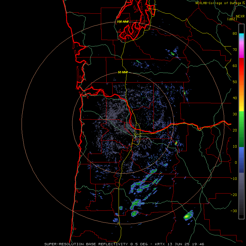This screenshot has height=246, width=246.
Task: Click the 20 value on dBZ scale
Action: point(235,130)
